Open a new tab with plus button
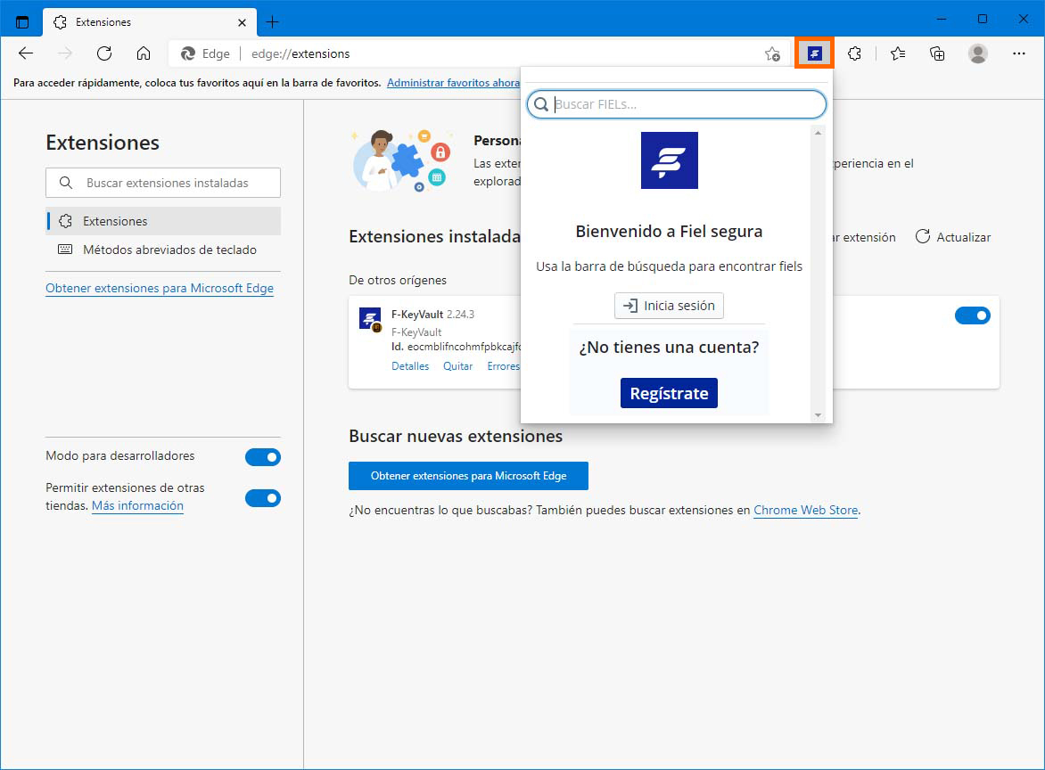This screenshot has height=770, width=1045. coord(272,22)
